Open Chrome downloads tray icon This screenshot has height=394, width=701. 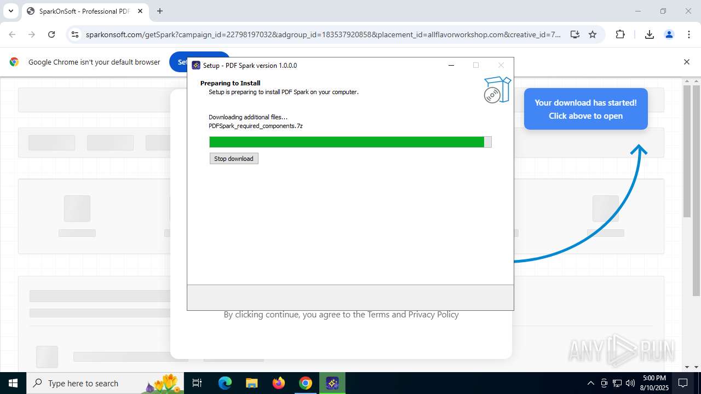coord(650,34)
